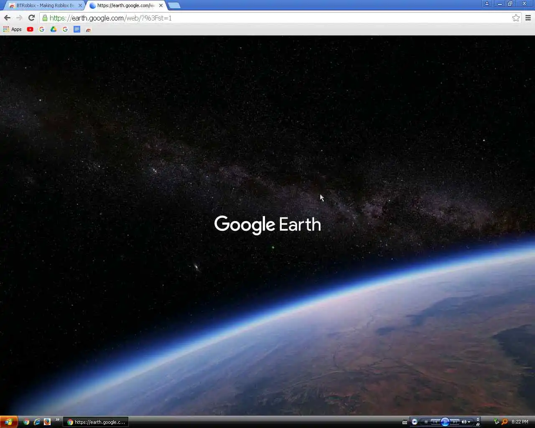Image resolution: width=535 pixels, height=428 pixels.
Task: Launch Chrome from Quick Launch
Action: coord(26,422)
